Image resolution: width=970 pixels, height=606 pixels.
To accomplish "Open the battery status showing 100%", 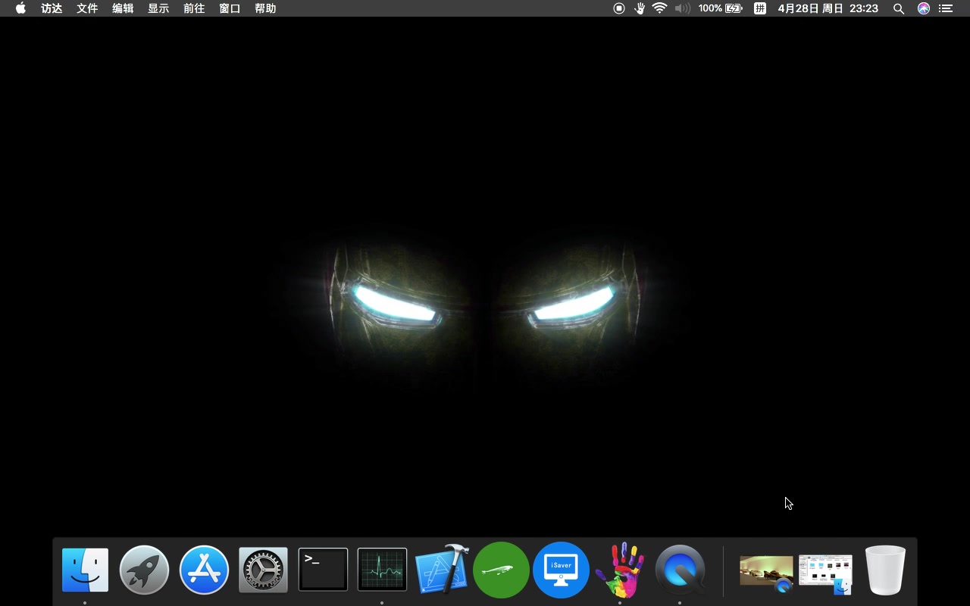I will [720, 8].
